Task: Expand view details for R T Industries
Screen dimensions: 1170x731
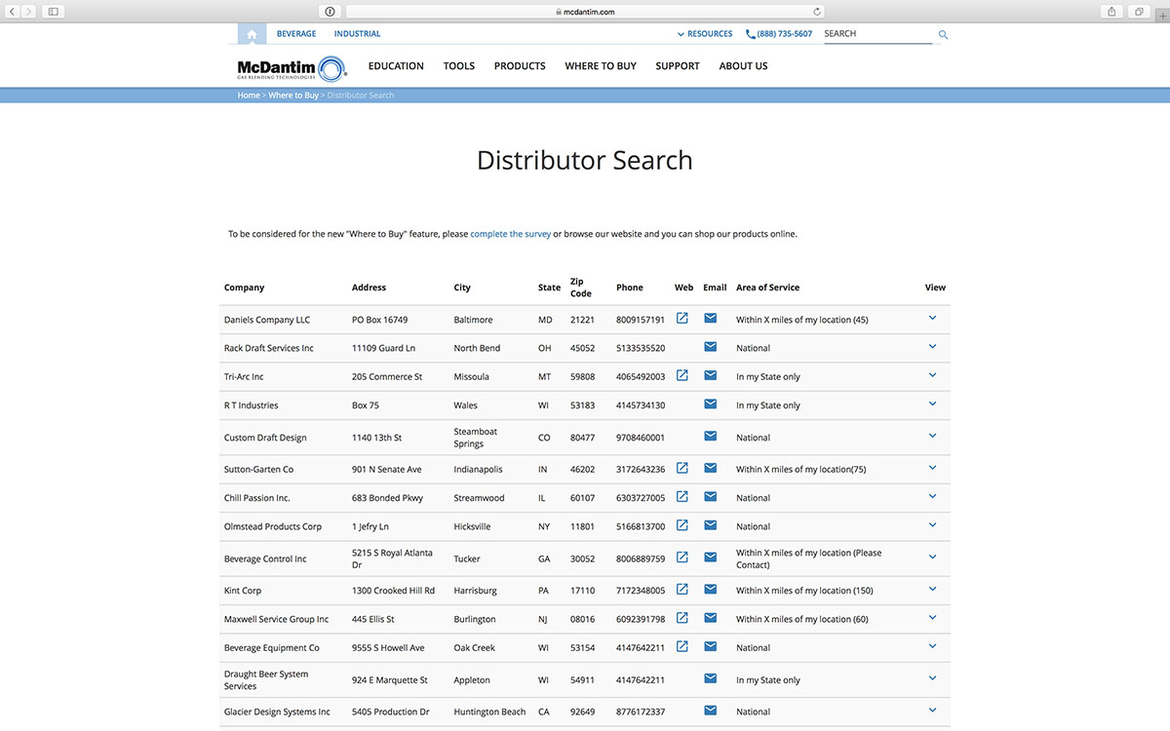Action: coord(932,403)
